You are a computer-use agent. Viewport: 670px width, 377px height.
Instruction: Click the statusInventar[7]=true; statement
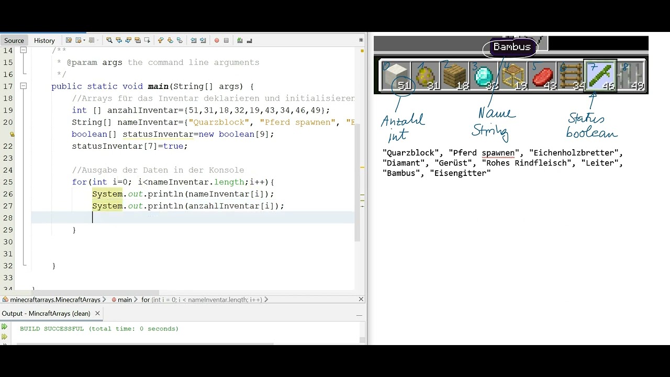click(130, 146)
